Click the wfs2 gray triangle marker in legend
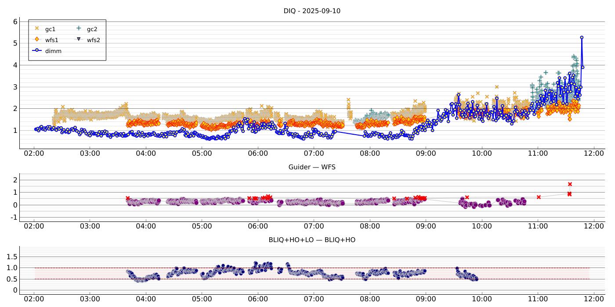This screenshot has width=615, height=307. 79,39
